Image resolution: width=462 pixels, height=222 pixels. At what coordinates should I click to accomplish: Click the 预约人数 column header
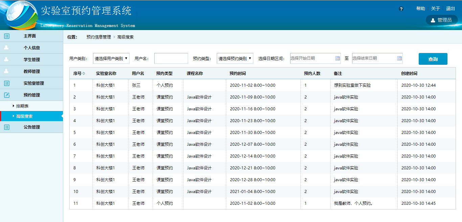point(312,74)
